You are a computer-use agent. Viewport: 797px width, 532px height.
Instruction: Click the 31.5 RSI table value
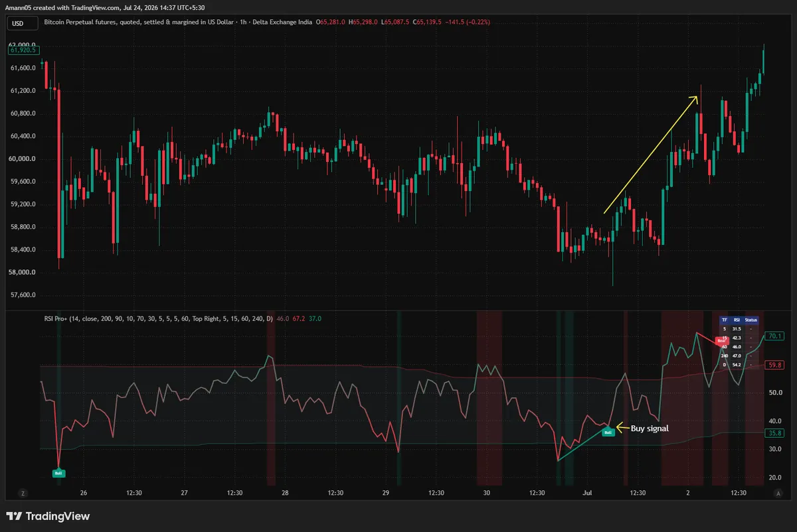click(737, 328)
